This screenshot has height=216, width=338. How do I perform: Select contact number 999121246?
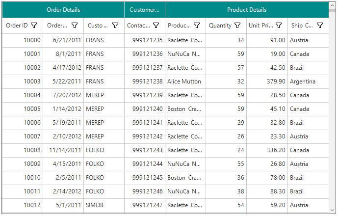[145, 191]
